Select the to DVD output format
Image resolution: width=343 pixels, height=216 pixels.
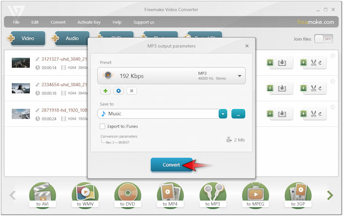click(x=127, y=195)
